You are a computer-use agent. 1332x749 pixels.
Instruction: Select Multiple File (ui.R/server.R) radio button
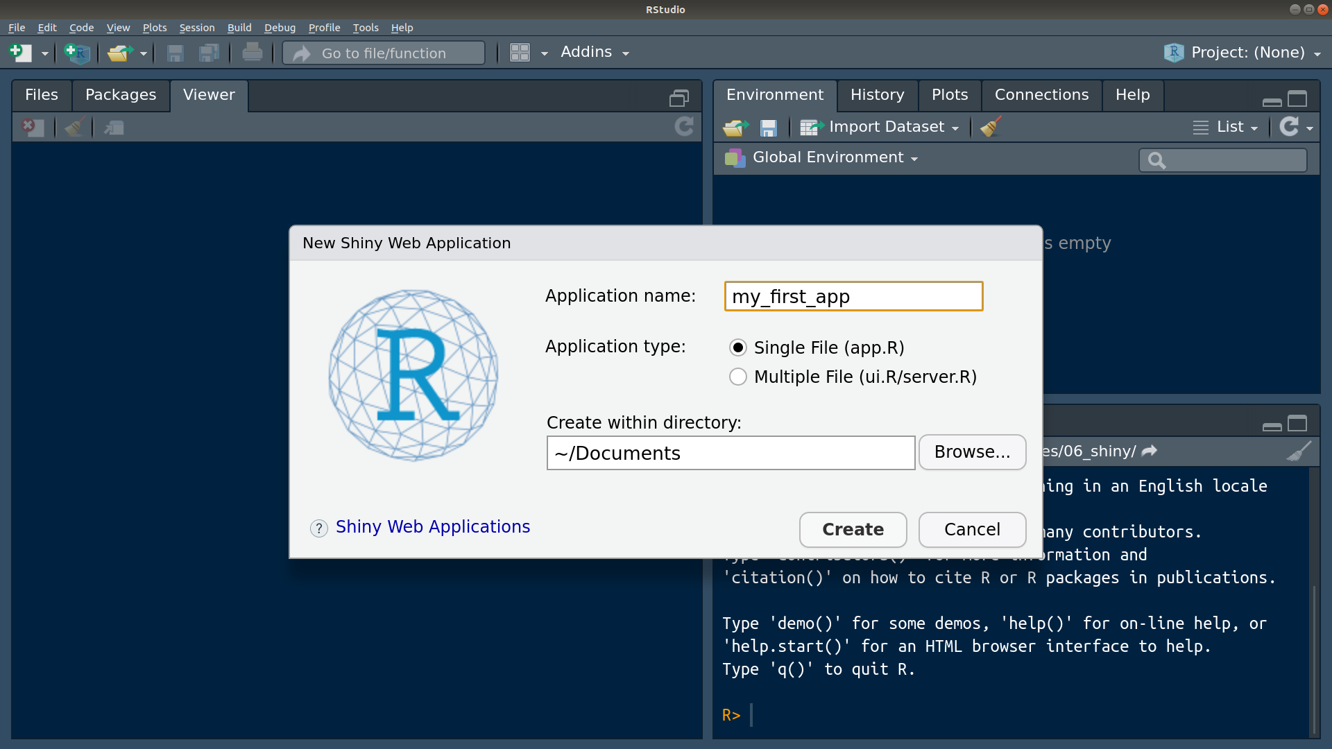point(738,377)
